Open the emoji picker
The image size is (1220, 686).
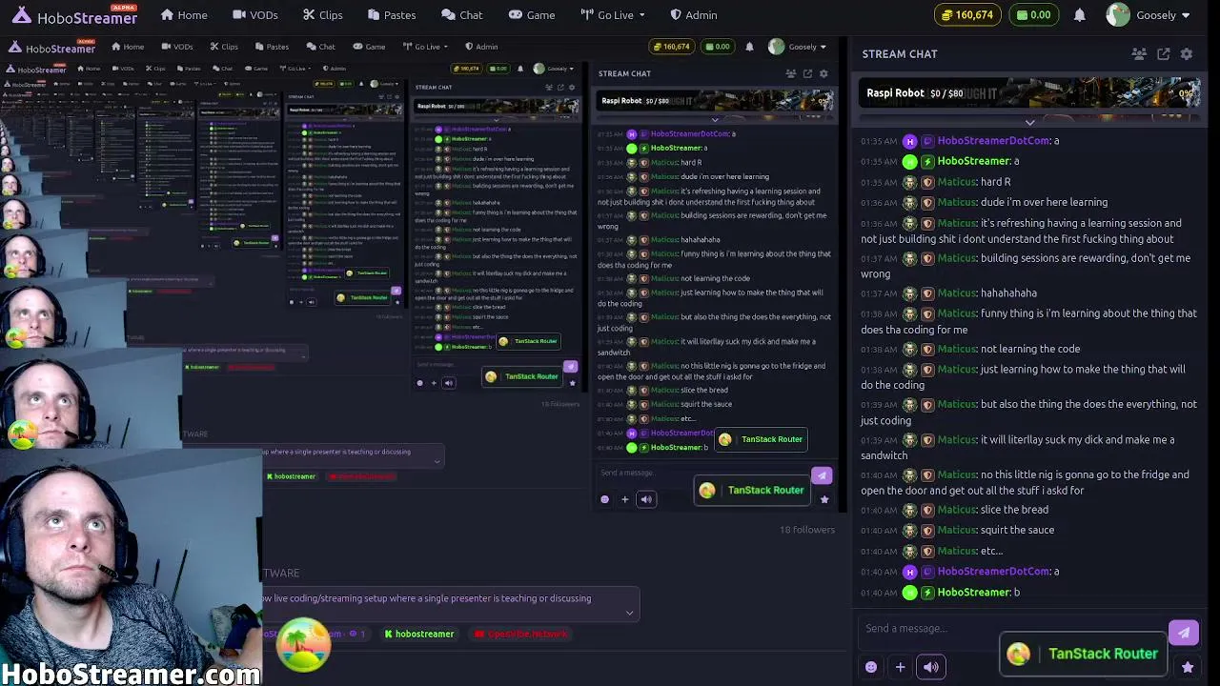click(x=871, y=667)
